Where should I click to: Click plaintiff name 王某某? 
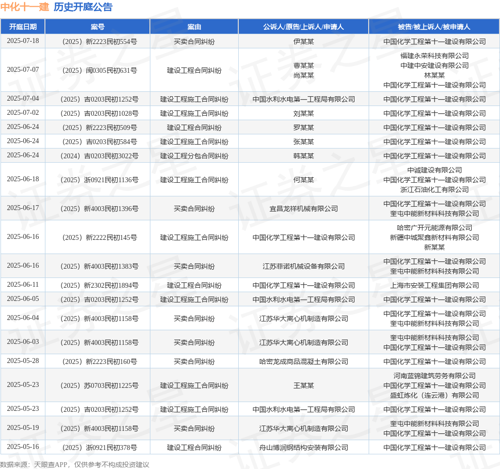point(303,385)
